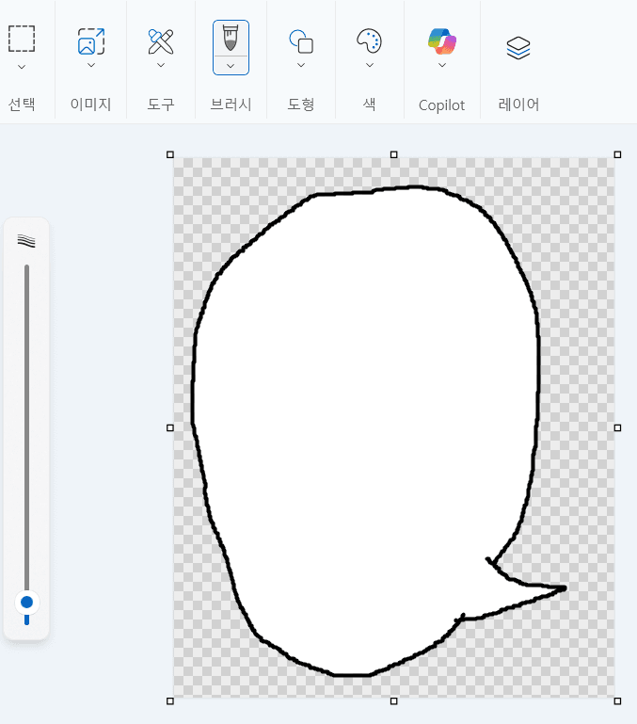Click the Copilot label
The width and height of the screenshot is (637, 724).
tap(441, 105)
